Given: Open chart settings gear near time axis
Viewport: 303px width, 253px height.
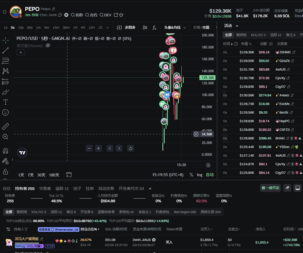Looking at the screenshot, I should [x=208, y=165].
